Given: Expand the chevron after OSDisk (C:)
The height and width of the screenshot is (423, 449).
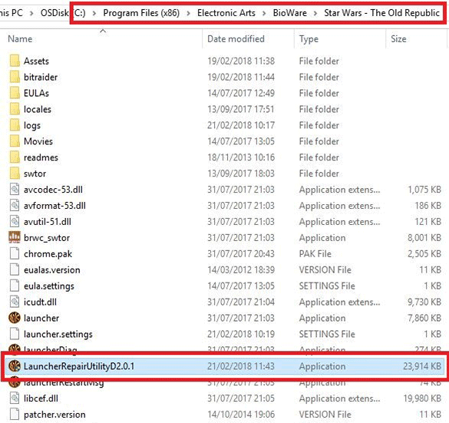Looking at the screenshot, I should 94,14.
